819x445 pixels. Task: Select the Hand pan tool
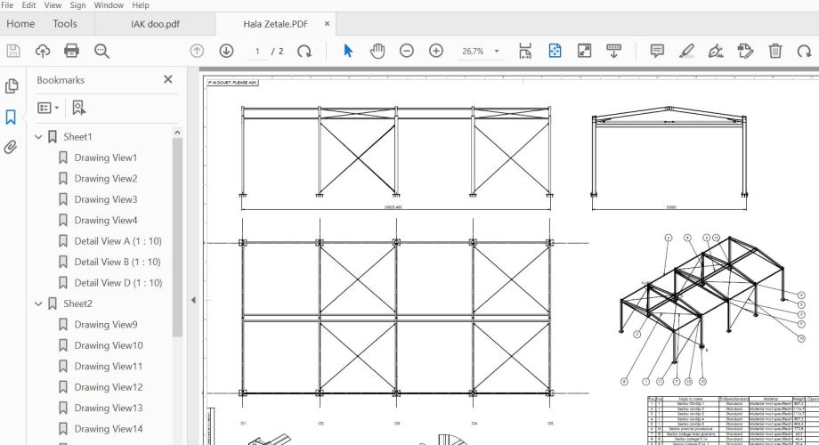pos(377,52)
